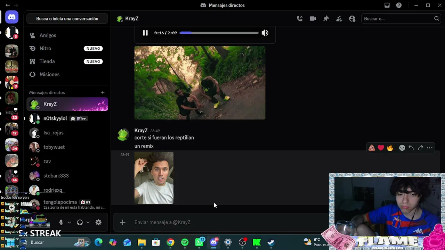Reply to the hovered message

(x=411, y=148)
